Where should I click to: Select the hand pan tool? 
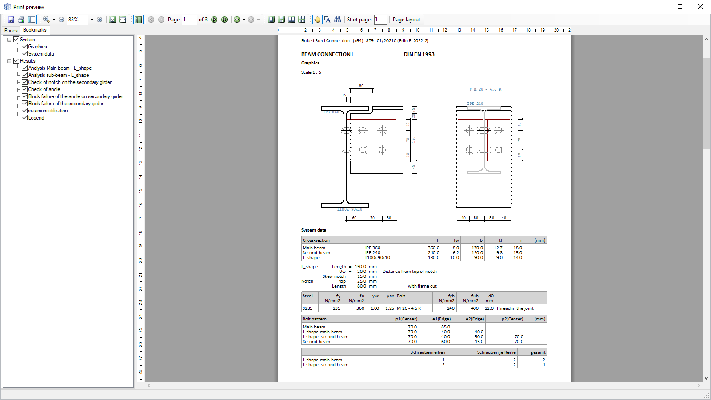[317, 20]
